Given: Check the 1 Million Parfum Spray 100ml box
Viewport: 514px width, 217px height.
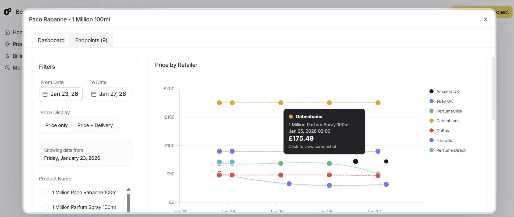Looking at the screenshot, I should [46, 207].
